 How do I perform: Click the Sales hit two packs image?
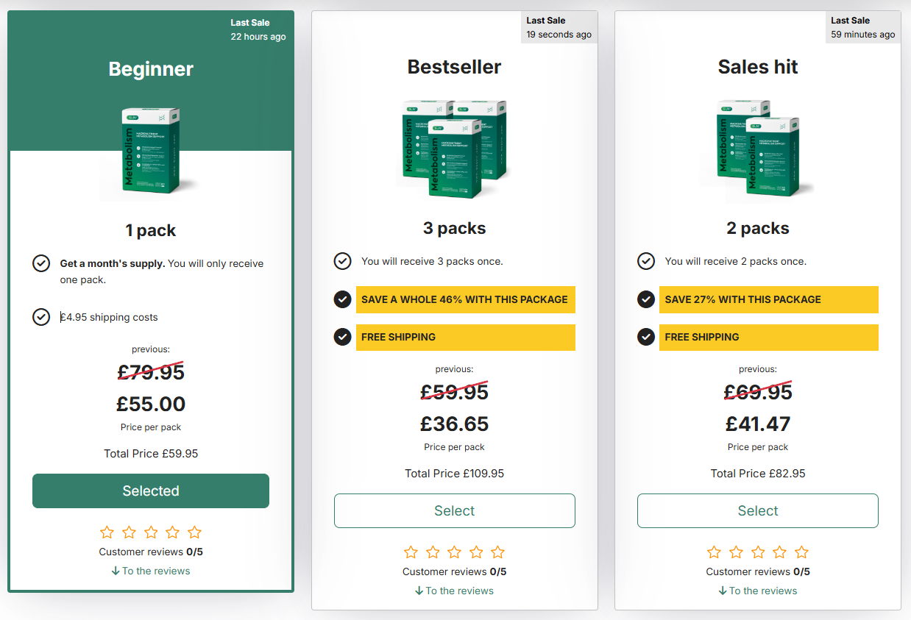click(x=758, y=147)
